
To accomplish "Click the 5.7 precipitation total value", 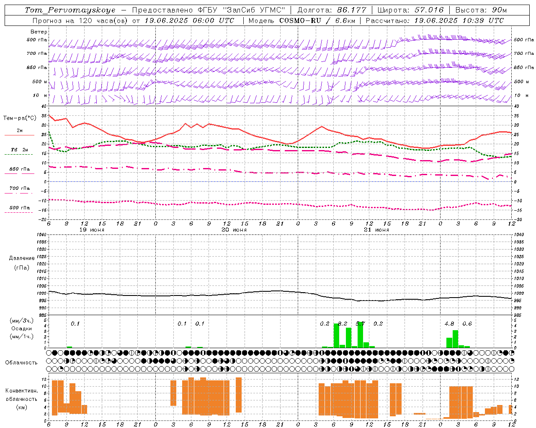I will pyautogui.click(x=360, y=324).
